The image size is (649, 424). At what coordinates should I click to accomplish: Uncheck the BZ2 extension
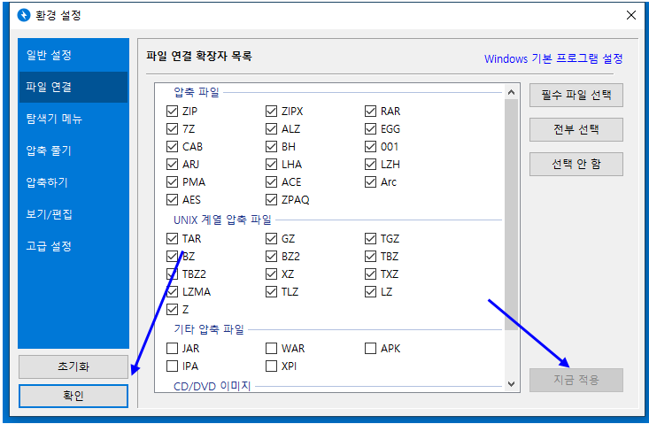point(271,257)
